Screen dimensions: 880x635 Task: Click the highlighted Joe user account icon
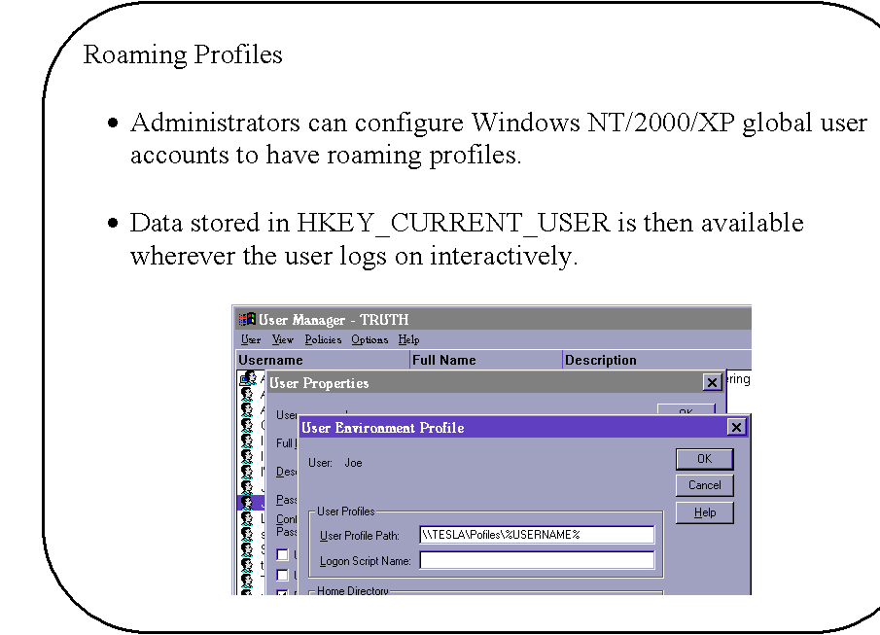245,501
